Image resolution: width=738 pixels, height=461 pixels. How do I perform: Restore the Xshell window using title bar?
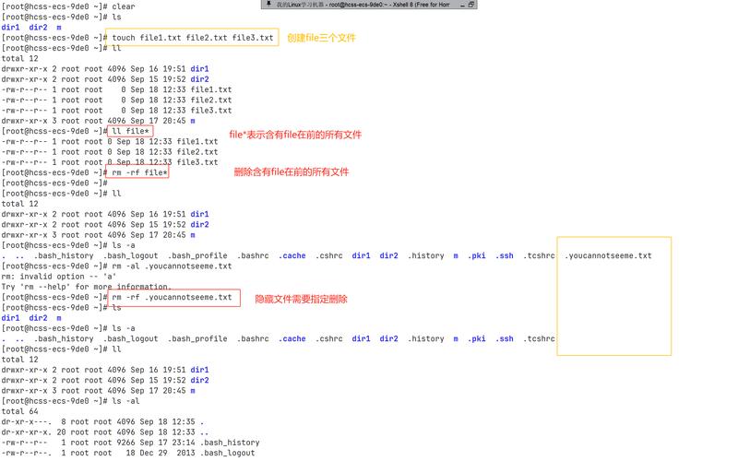[x=471, y=5]
